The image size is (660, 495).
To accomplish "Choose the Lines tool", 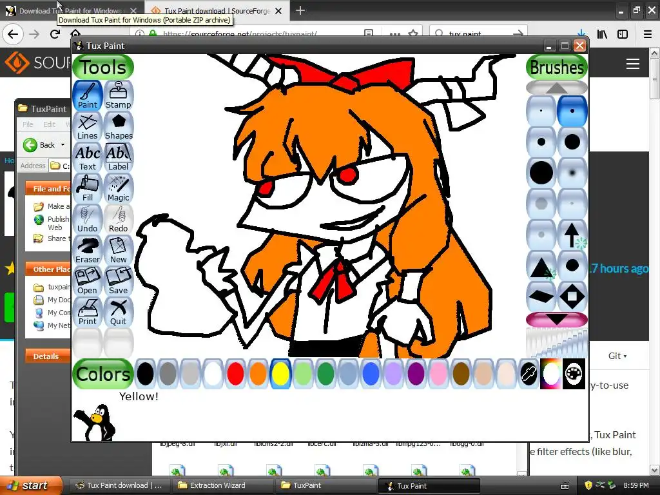I will (88, 127).
